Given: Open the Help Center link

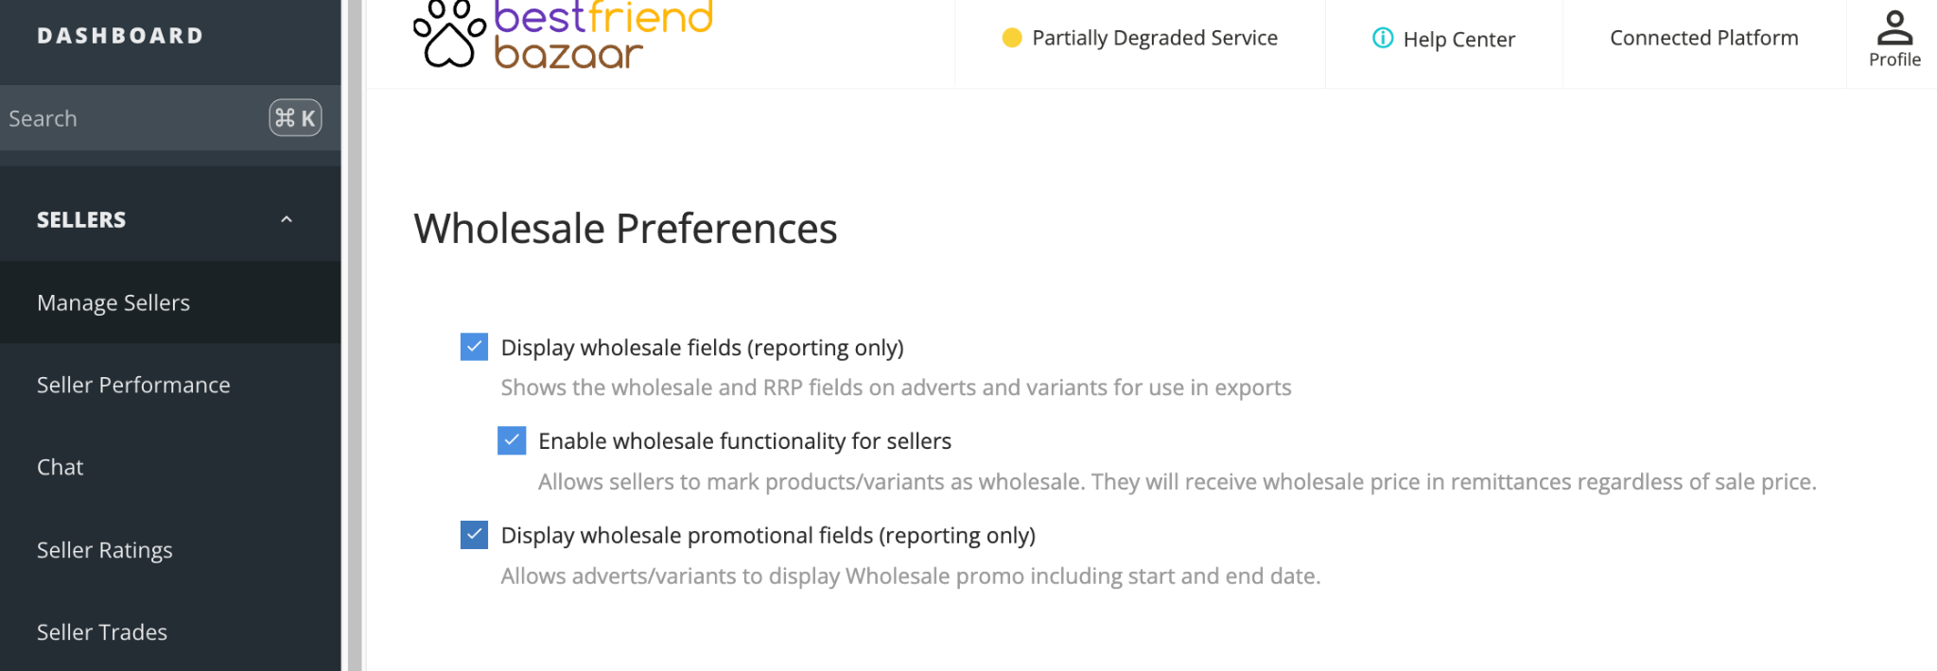Looking at the screenshot, I should pyautogui.click(x=1458, y=39).
